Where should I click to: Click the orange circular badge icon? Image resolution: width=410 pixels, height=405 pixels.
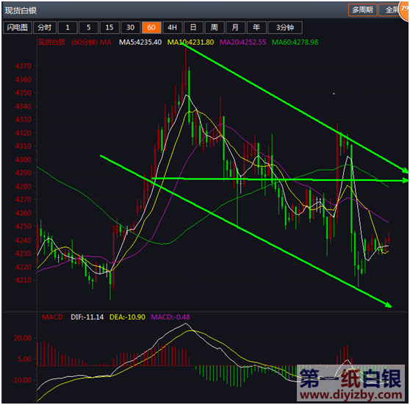(404, 10)
